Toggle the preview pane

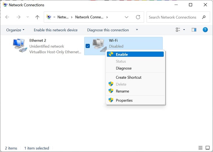194,30
